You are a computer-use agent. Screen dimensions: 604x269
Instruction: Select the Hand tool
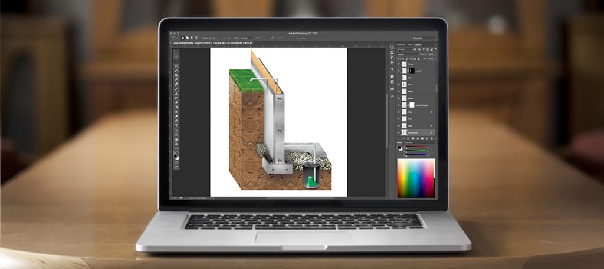(176, 139)
